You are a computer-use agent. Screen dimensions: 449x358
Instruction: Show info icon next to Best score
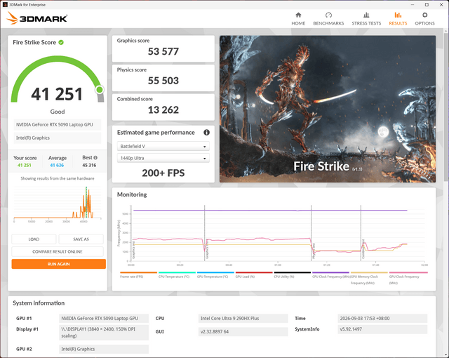95,157
